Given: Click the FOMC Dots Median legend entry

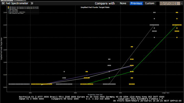Looking at the screenshot, I should pyautogui.click(x=13, y=10).
